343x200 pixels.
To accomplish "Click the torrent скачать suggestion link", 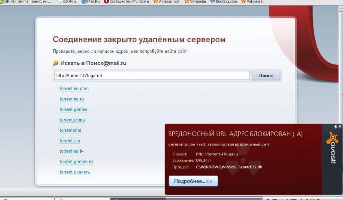I will (75, 172).
